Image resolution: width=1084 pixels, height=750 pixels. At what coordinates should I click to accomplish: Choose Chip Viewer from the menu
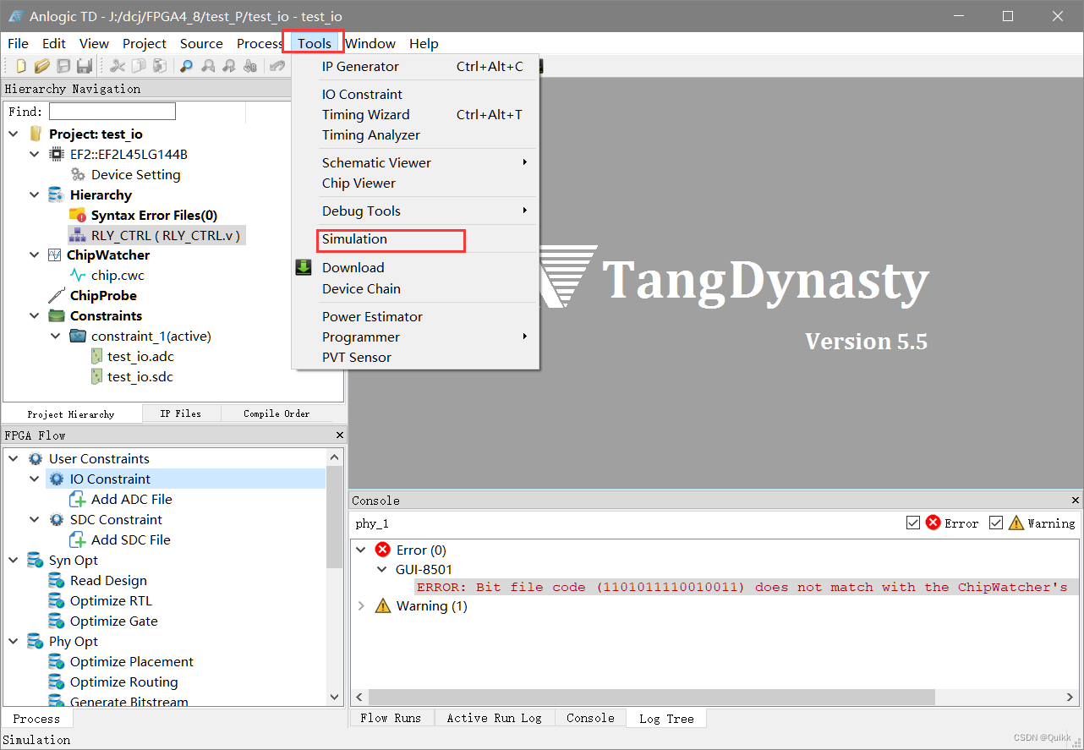tap(359, 183)
